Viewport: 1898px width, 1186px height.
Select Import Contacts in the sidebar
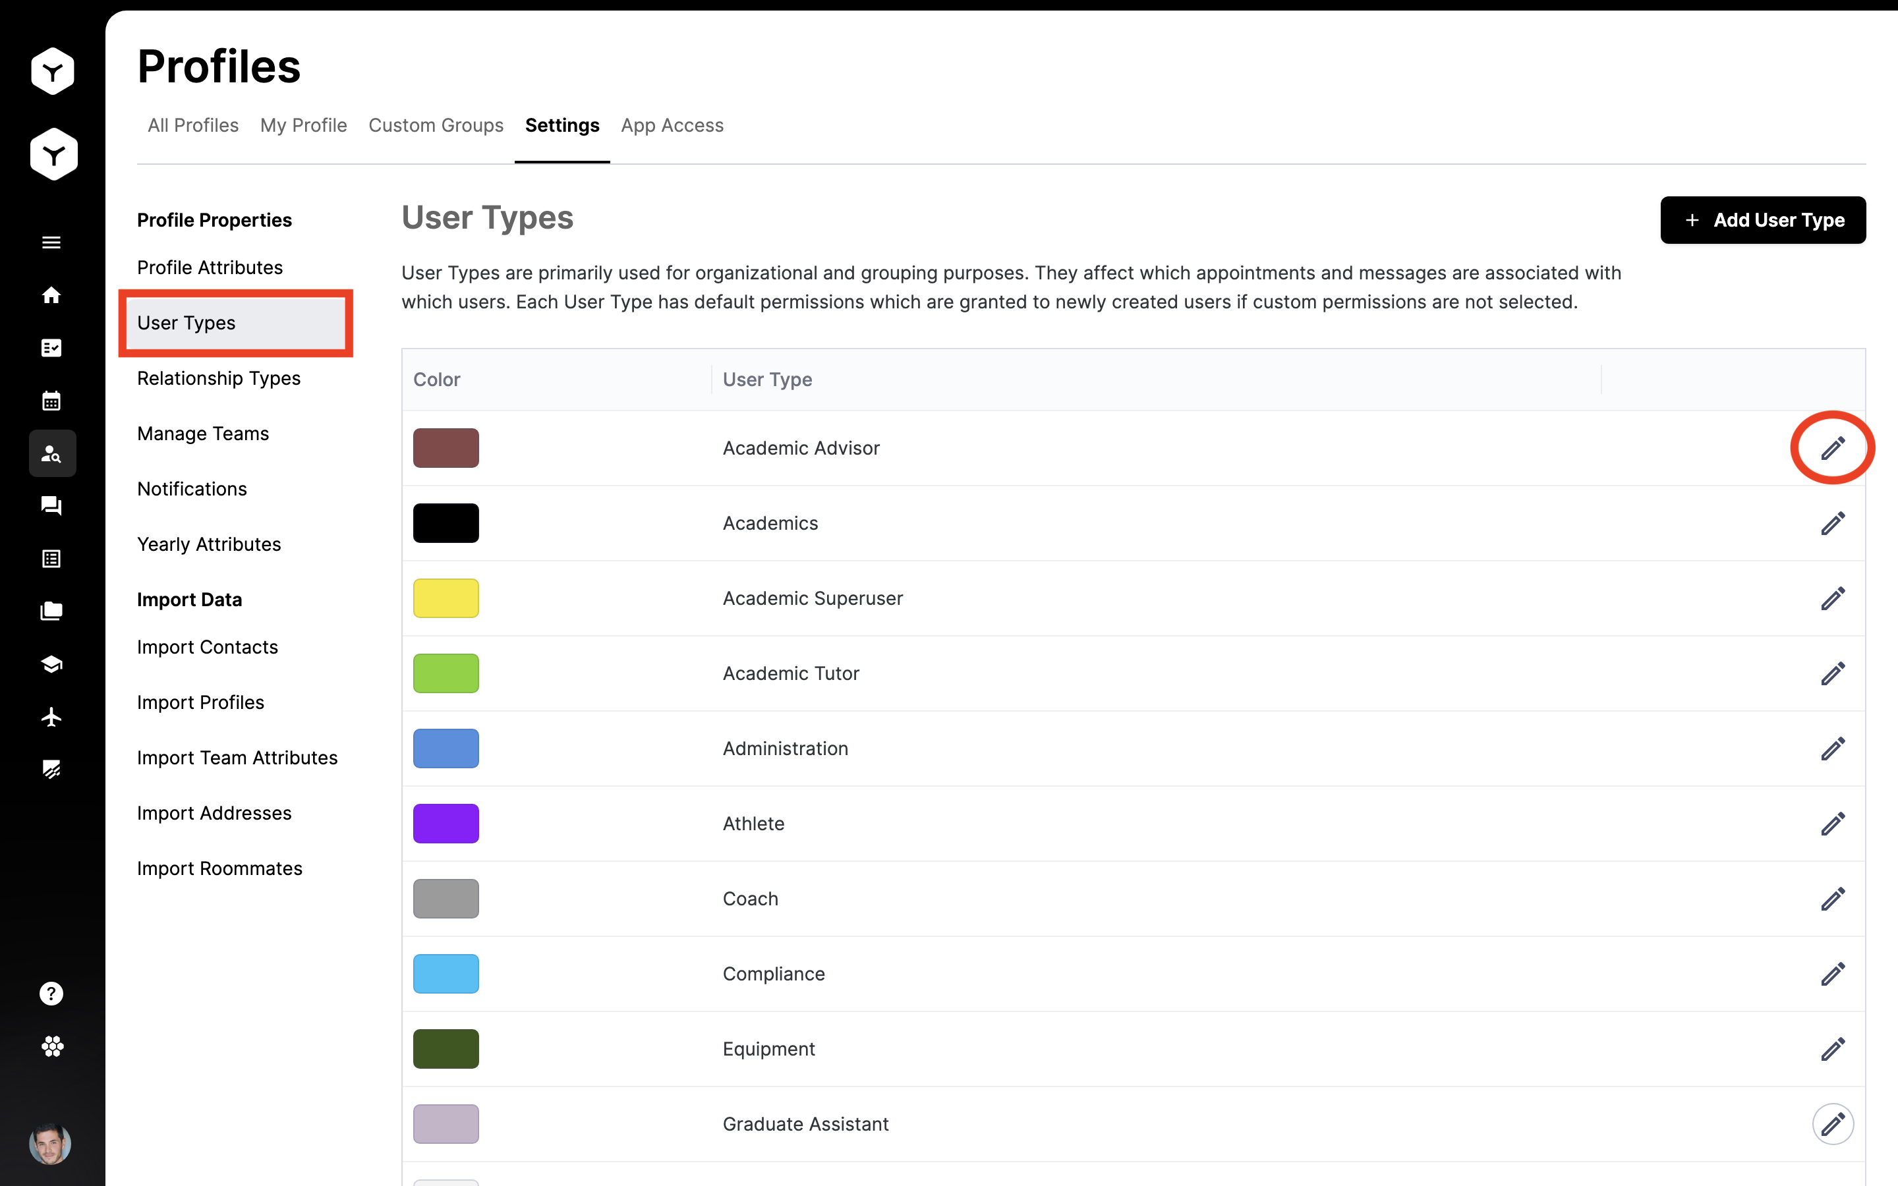click(207, 647)
